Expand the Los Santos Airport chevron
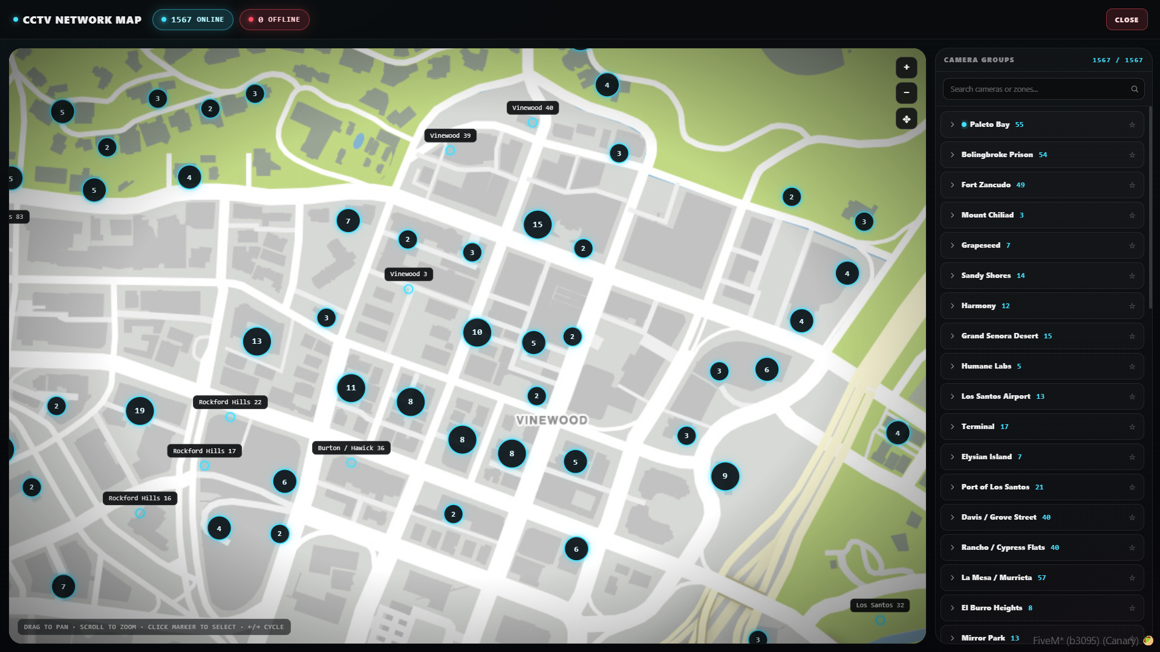Image resolution: width=1160 pixels, height=652 pixels. pos(952,396)
